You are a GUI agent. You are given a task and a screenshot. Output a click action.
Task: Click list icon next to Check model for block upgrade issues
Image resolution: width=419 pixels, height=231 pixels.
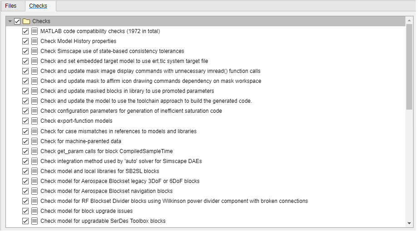[x=35, y=211]
